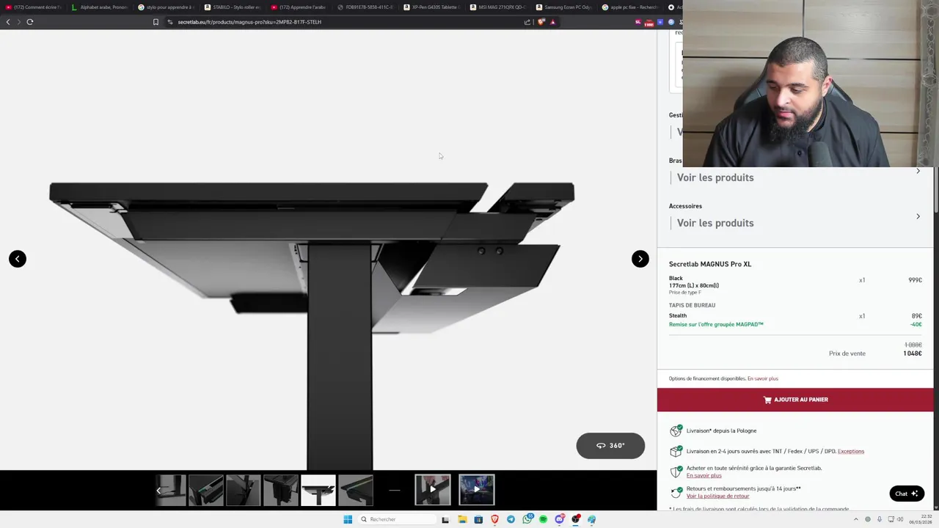
Task: Reload the Secretlab page
Action: pos(30,22)
